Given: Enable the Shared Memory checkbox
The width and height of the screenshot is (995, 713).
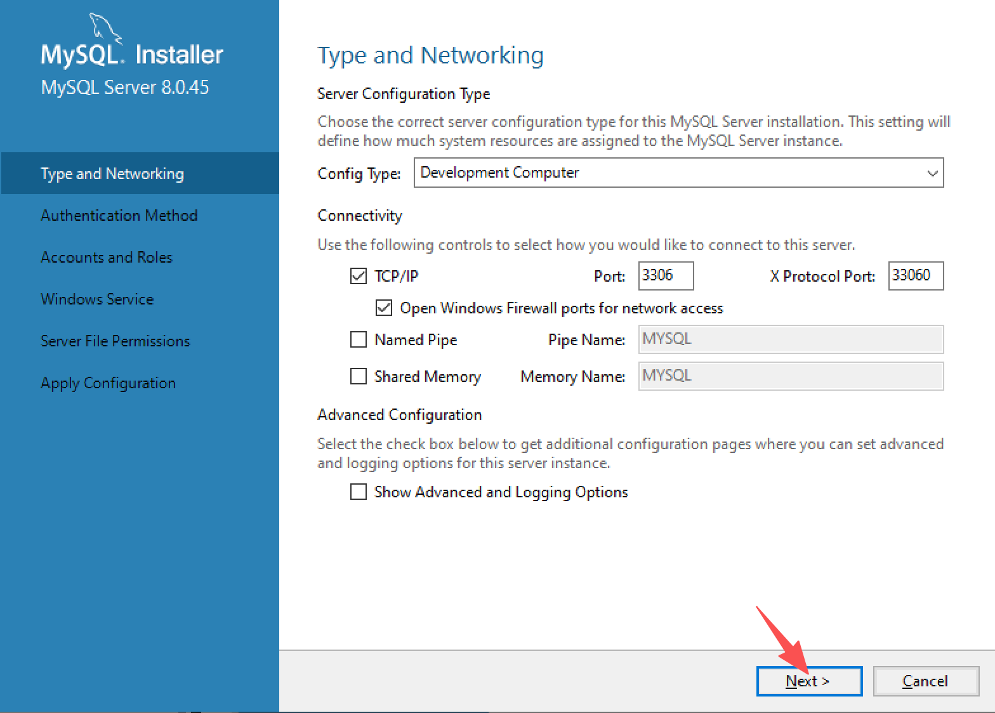Looking at the screenshot, I should (x=359, y=376).
